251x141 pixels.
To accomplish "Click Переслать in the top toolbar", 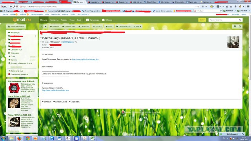I will pyautogui.click(x=84, y=26).
